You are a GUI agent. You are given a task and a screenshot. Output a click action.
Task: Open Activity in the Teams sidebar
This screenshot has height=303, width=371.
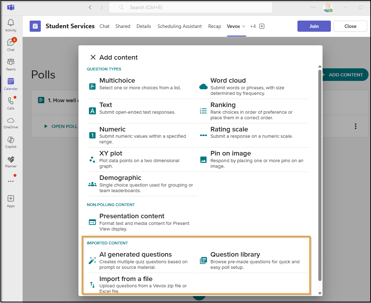(11, 25)
